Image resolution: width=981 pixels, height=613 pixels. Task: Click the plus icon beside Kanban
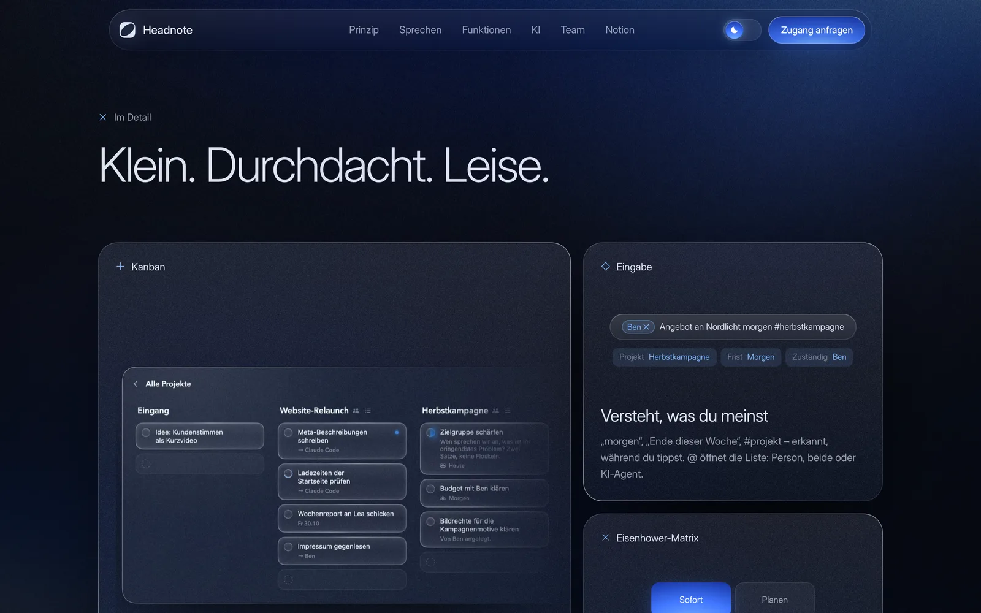(x=120, y=267)
